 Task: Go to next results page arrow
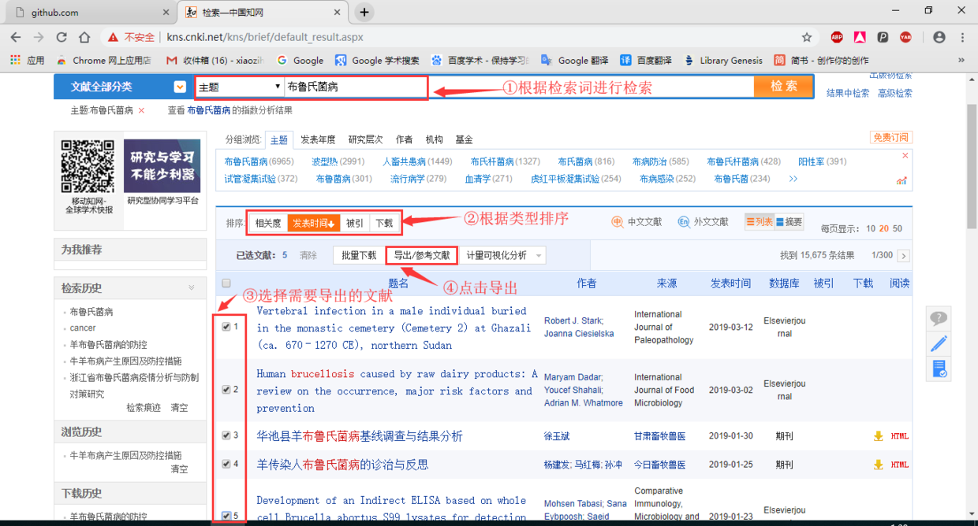(x=904, y=256)
